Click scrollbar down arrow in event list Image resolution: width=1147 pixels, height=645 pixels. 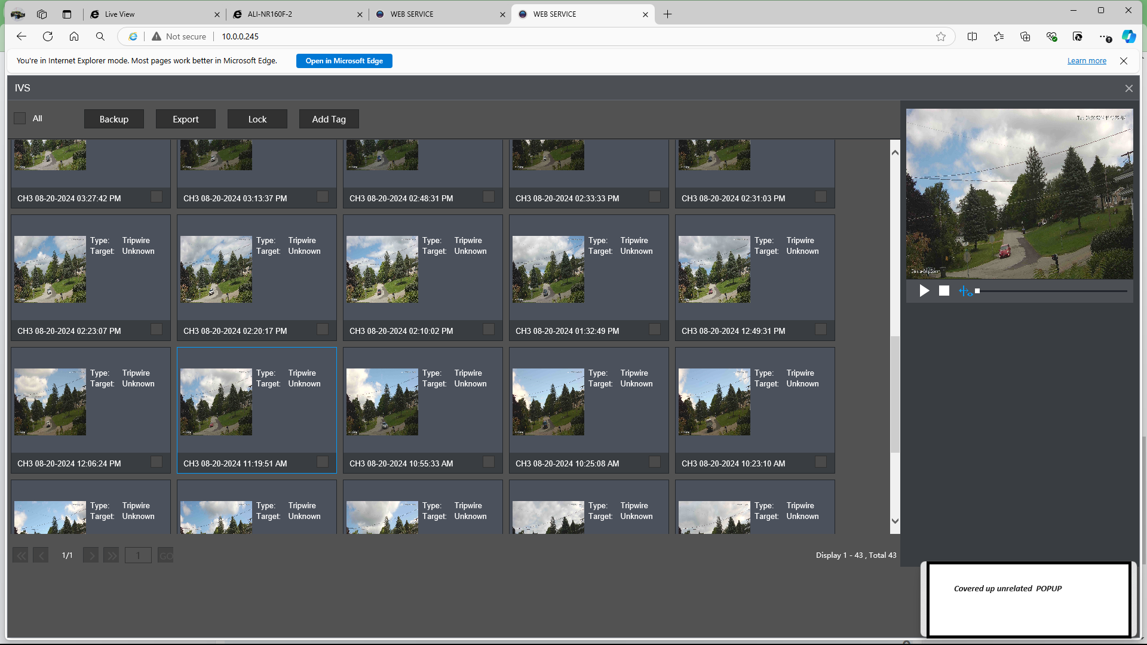coord(895,521)
